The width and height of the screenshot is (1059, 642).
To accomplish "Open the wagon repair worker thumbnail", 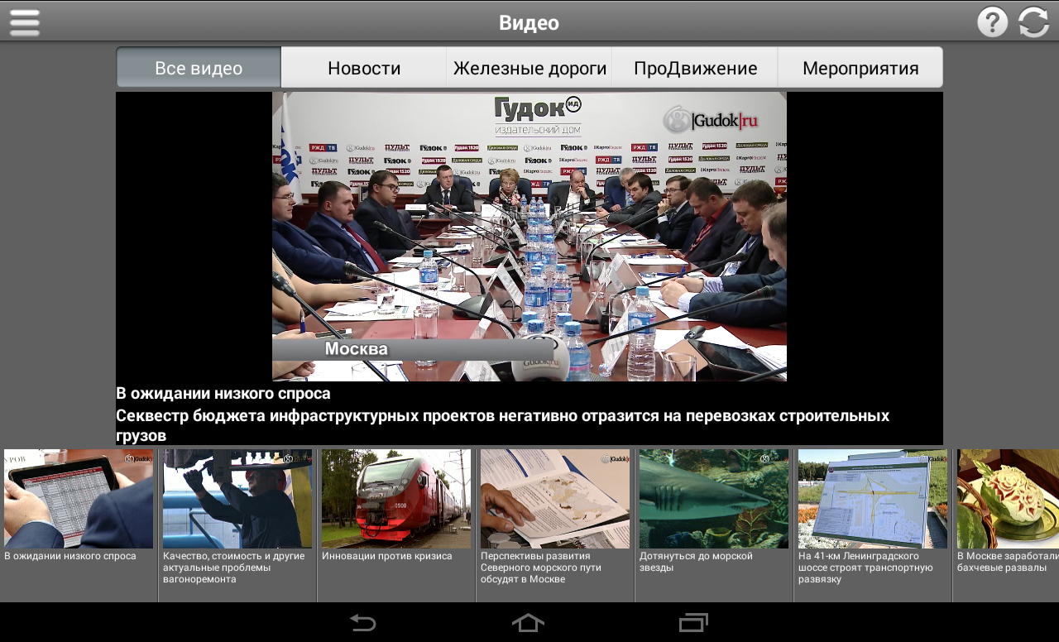I will pos(237,499).
